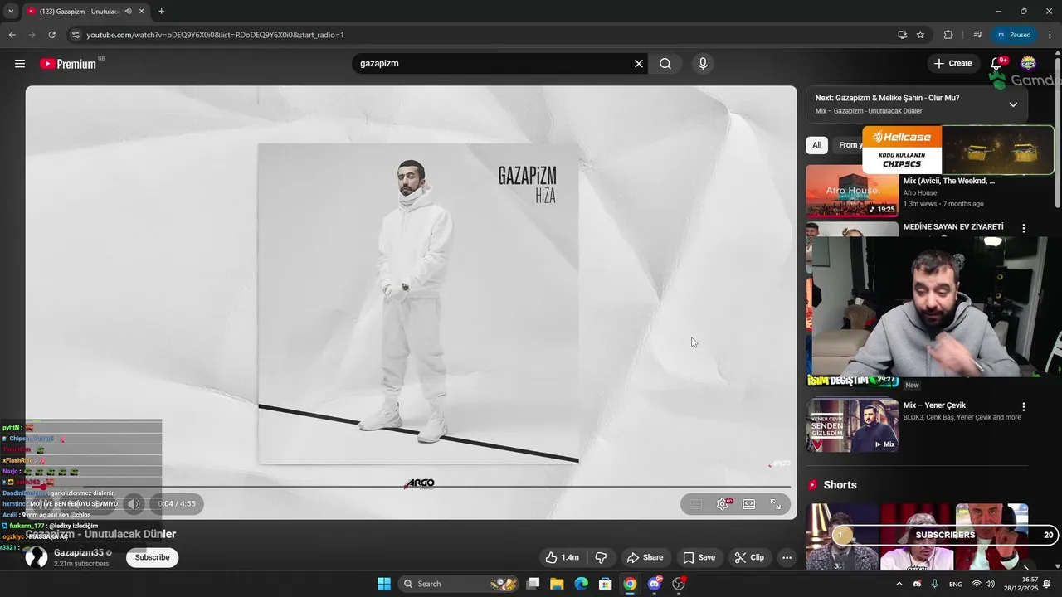Open more actions below the video

pos(787,558)
